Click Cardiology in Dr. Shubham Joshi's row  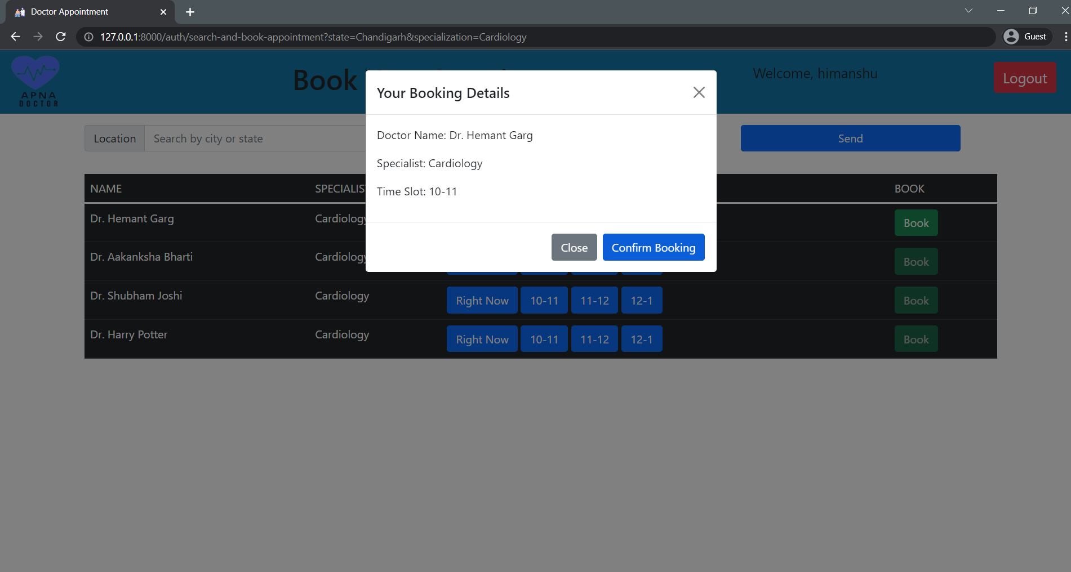(x=342, y=296)
